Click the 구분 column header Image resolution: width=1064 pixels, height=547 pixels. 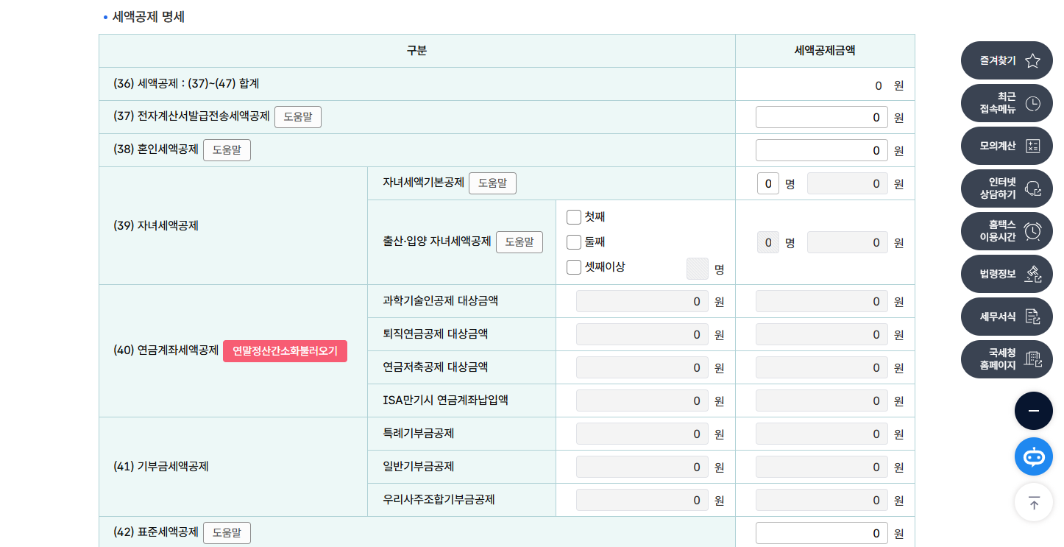point(416,51)
